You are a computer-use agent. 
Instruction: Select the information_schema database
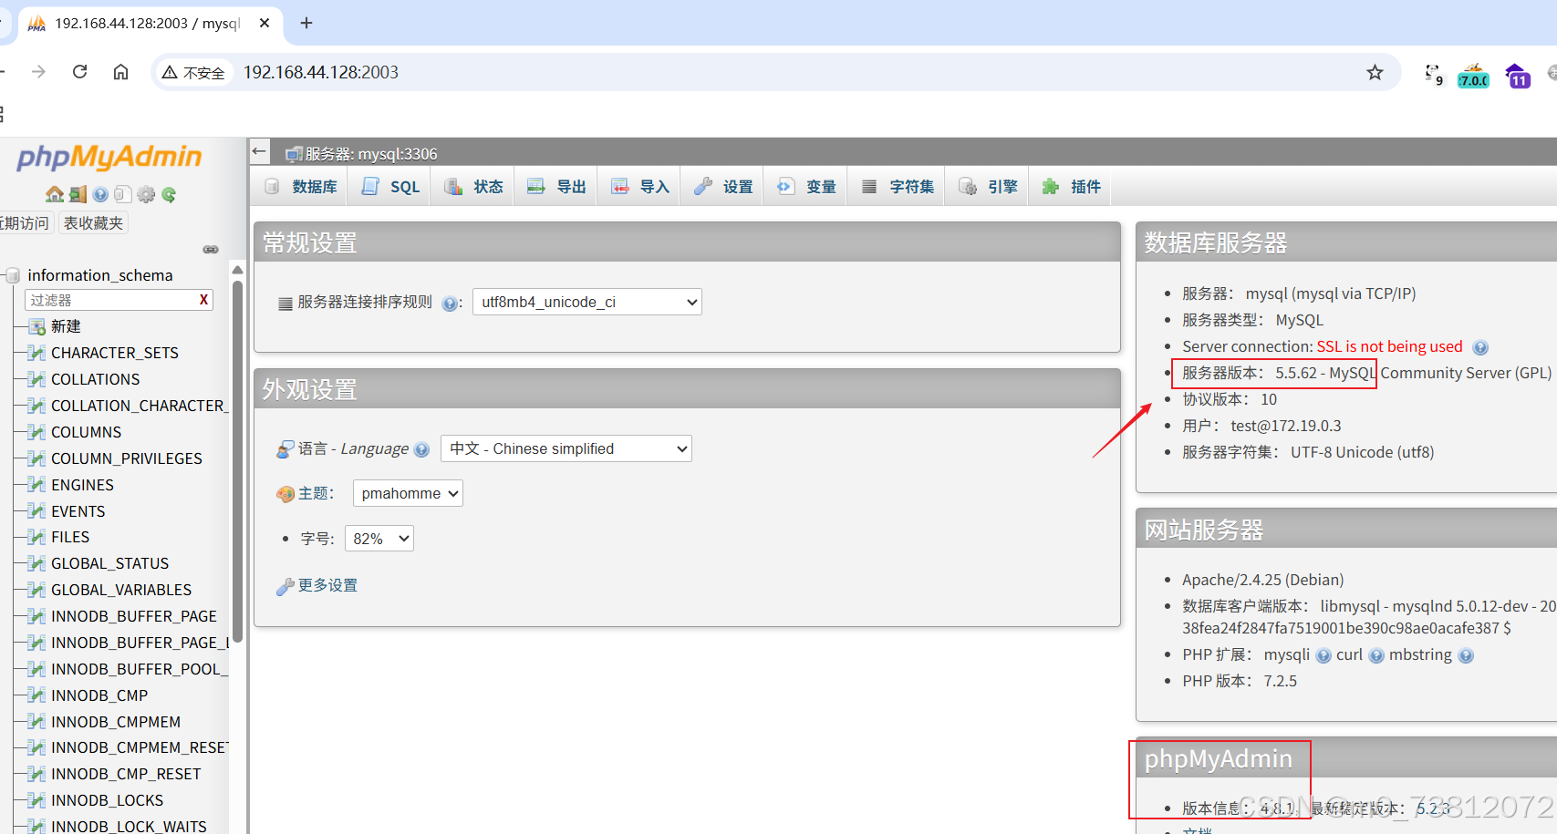coord(100,275)
